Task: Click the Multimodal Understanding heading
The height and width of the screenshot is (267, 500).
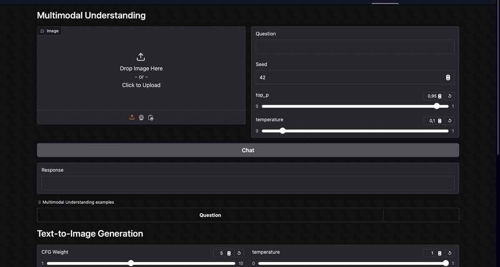Action: pyautogui.click(x=91, y=15)
